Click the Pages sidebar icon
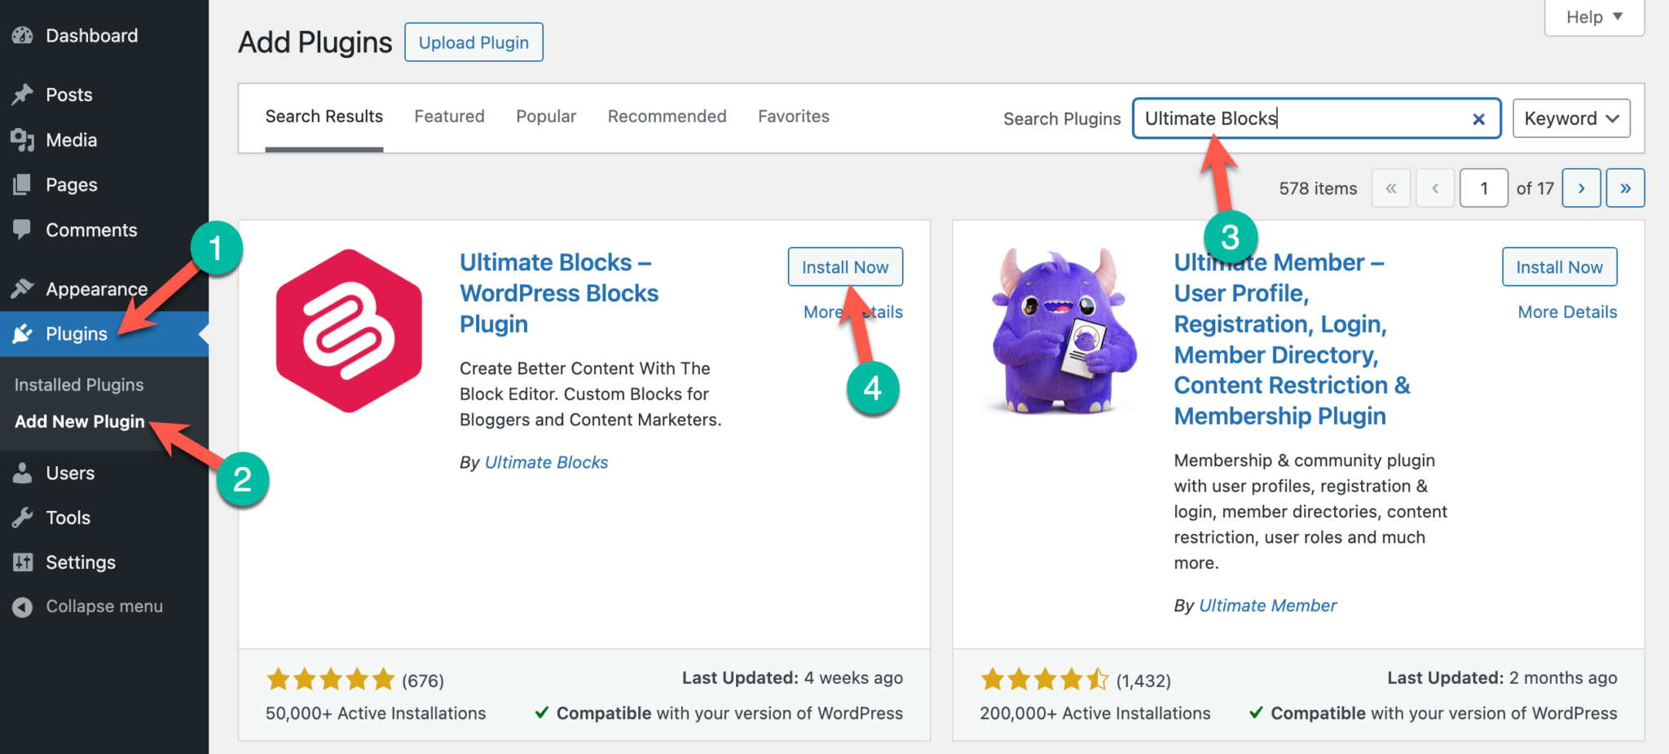 24,184
